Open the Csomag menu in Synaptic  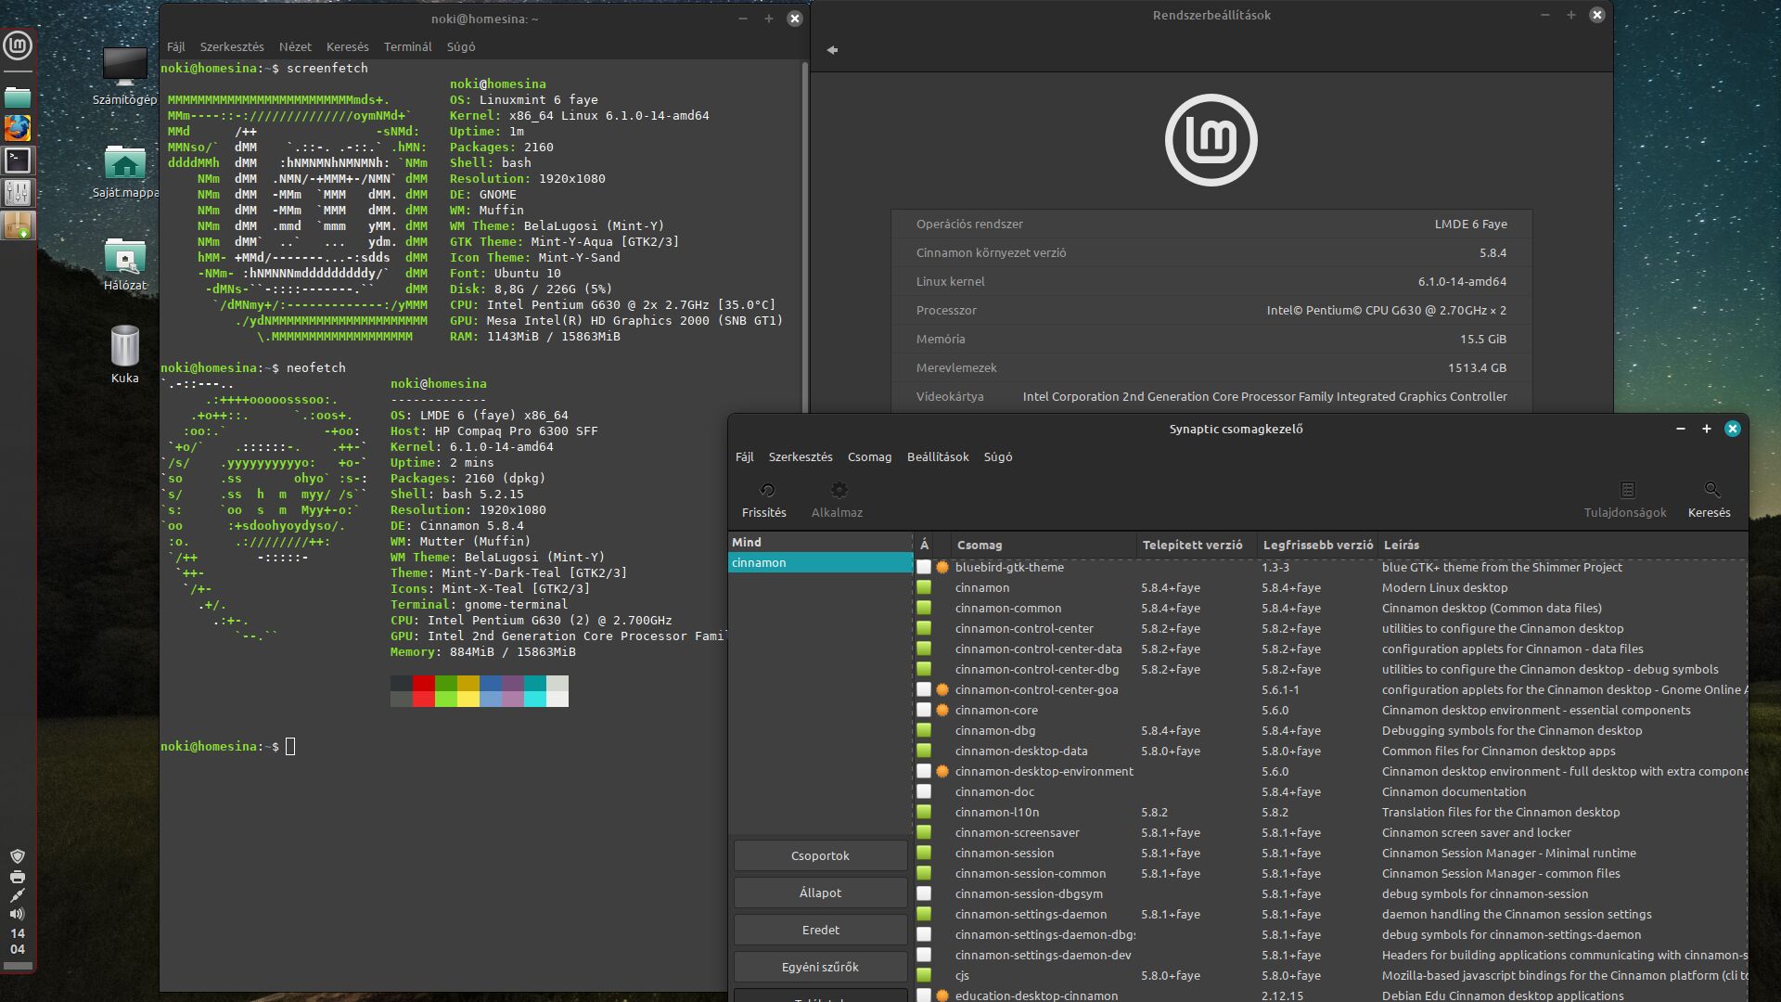[869, 456]
